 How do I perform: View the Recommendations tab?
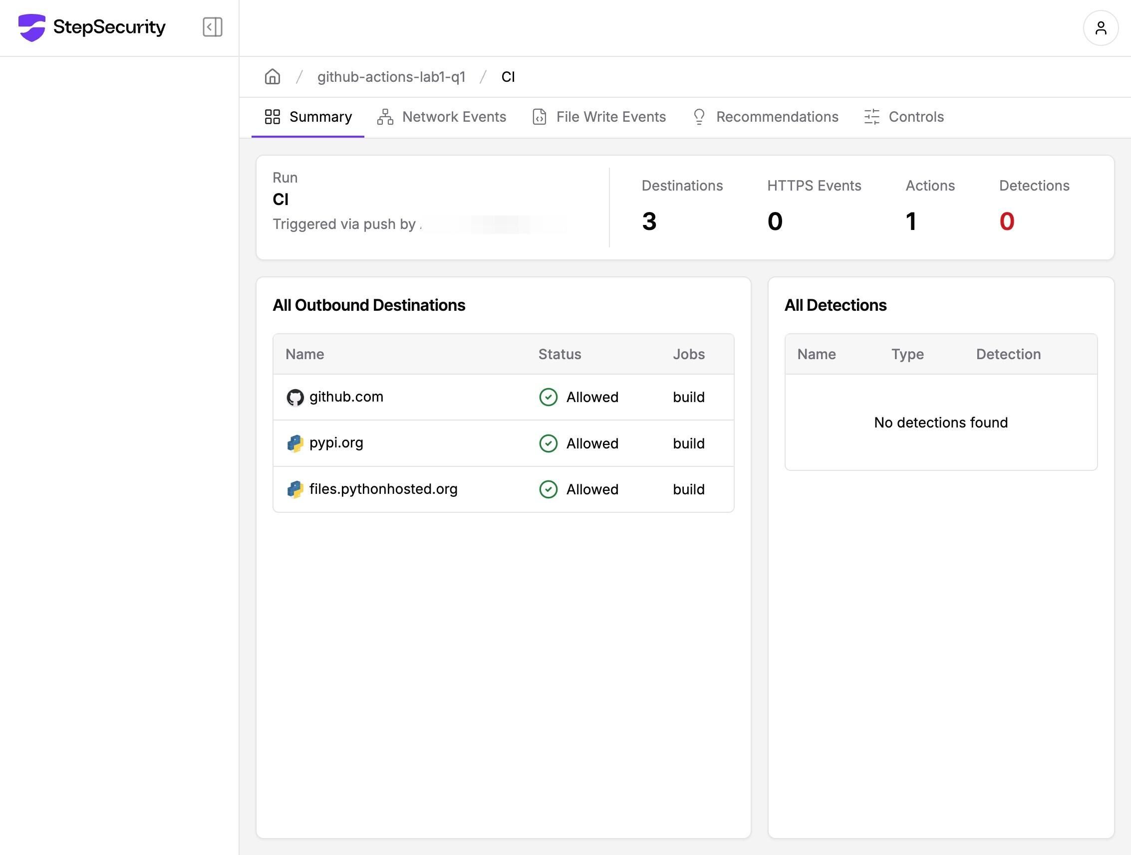766,117
